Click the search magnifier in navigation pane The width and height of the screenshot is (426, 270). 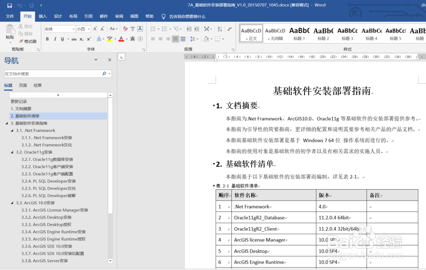click(x=104, y=74)
